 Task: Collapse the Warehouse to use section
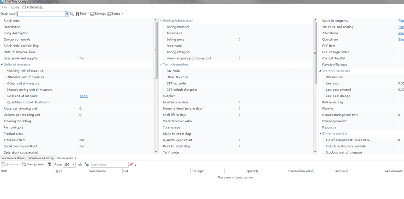coord(320,71)
